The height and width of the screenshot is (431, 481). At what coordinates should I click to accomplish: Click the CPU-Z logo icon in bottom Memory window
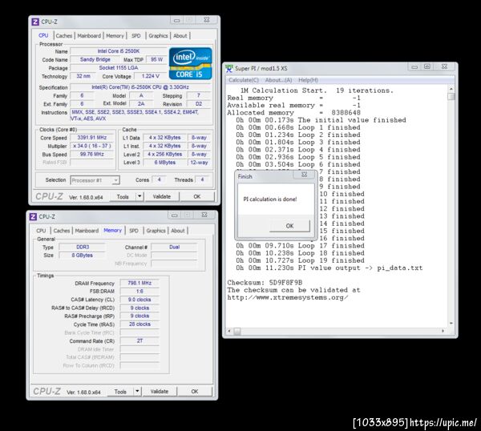(33, 217)
